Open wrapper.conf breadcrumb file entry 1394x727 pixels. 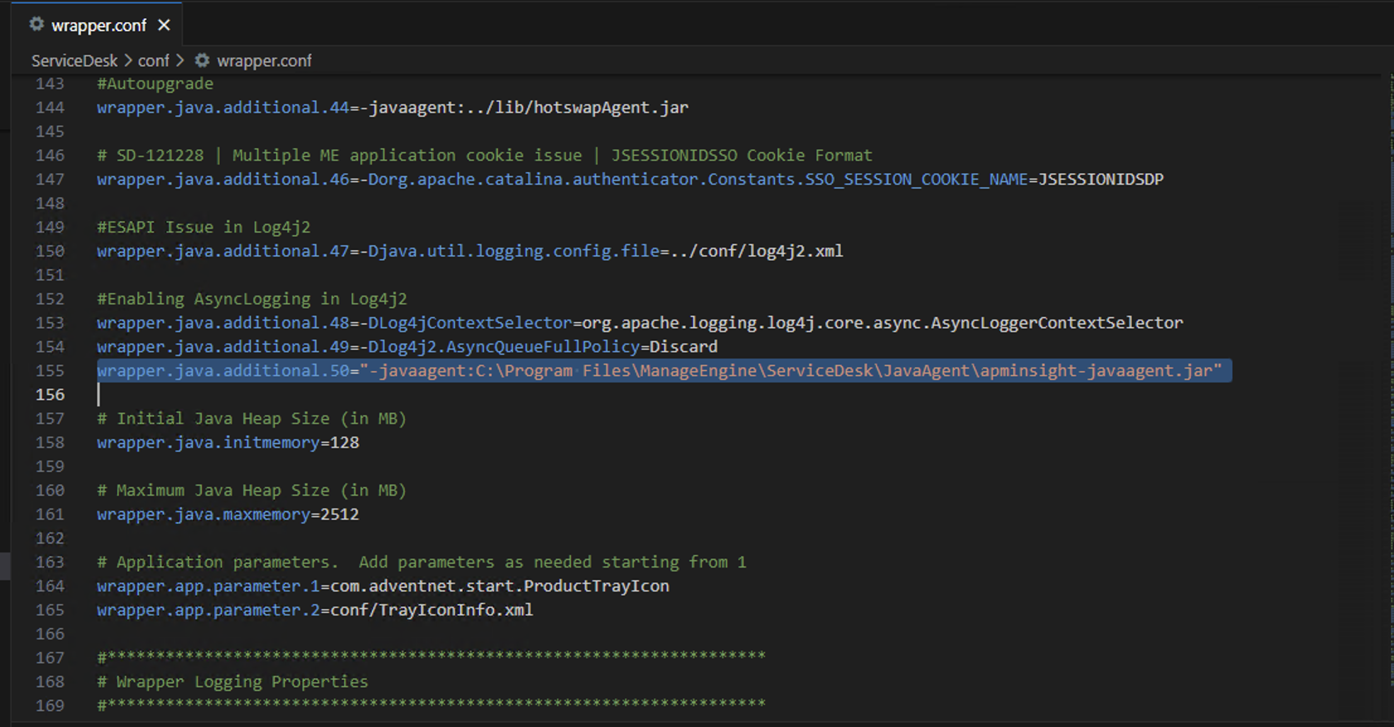[263, 60]
